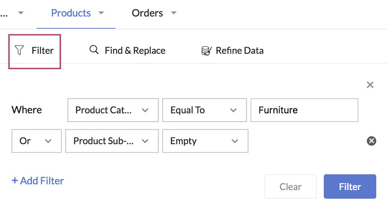Remove the Product Sub-category filter row
Viewport: 387px width, 208px height.
pyautogui.click(x=371, y=141)
